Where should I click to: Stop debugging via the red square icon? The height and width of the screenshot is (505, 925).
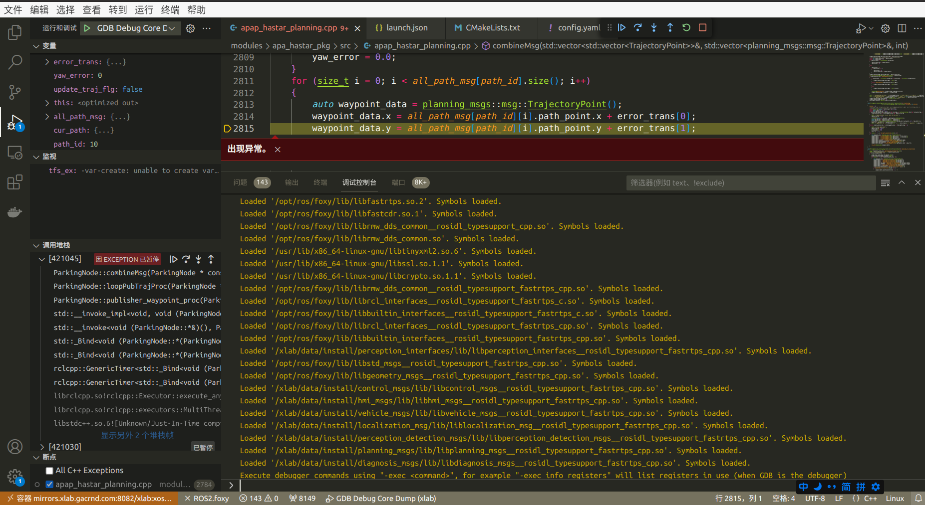point(702,27)
